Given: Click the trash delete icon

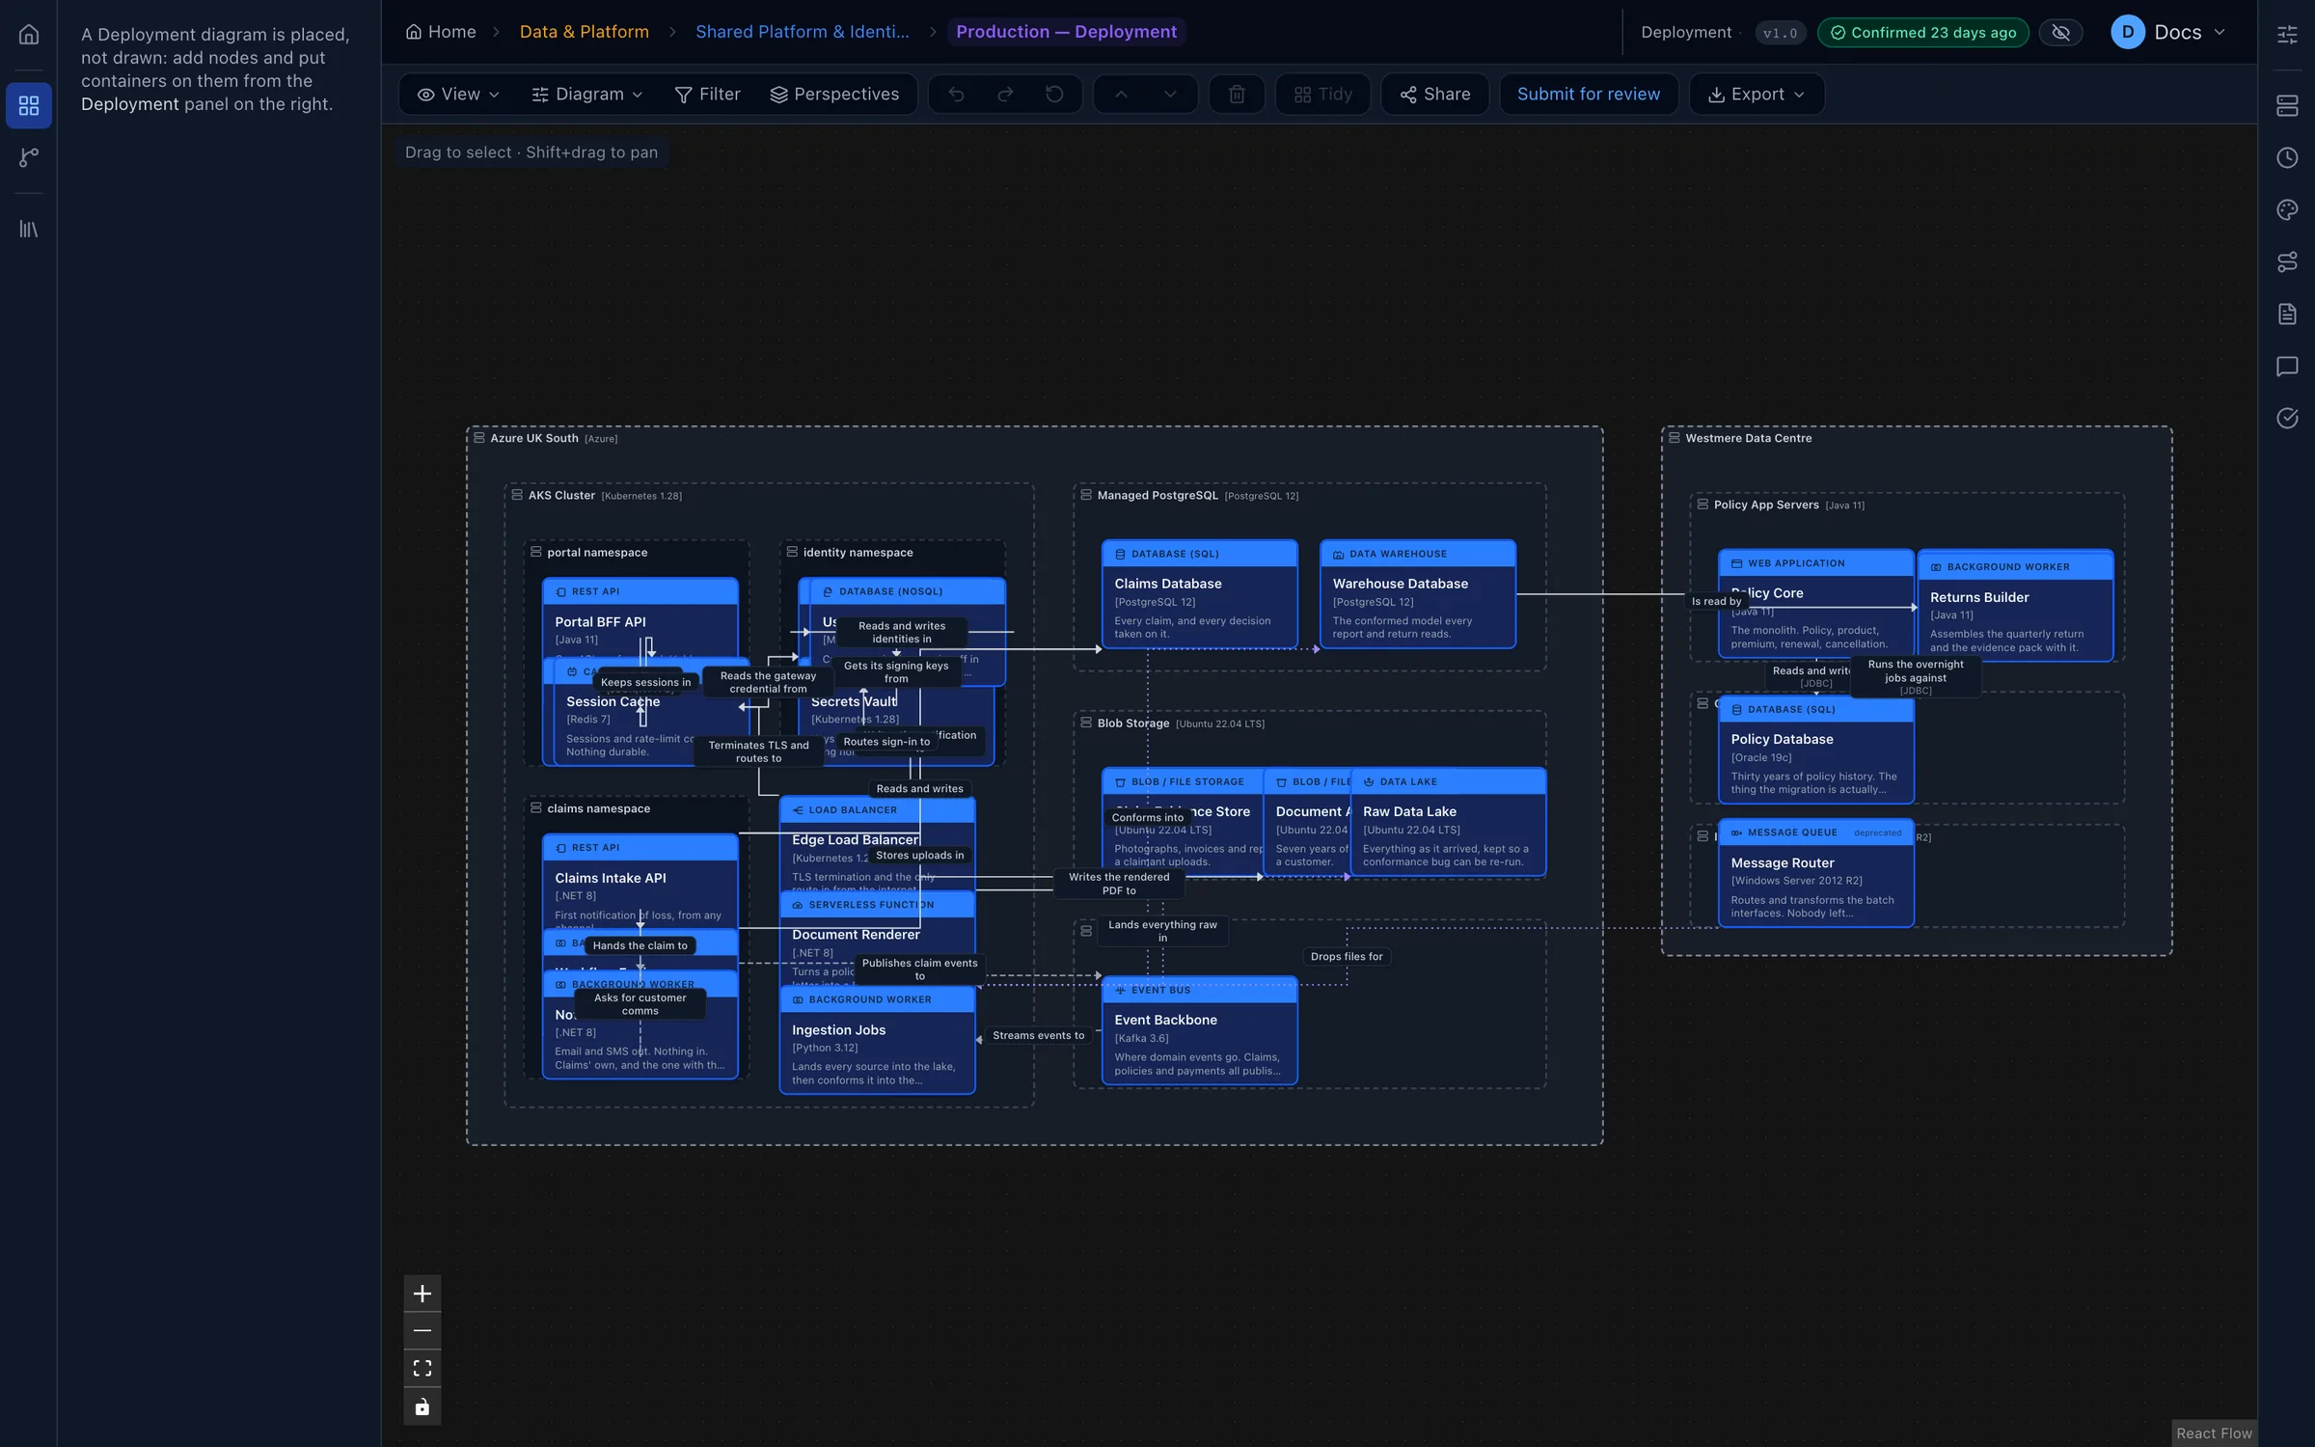Looking at the screenshot, I should 1237,95.
